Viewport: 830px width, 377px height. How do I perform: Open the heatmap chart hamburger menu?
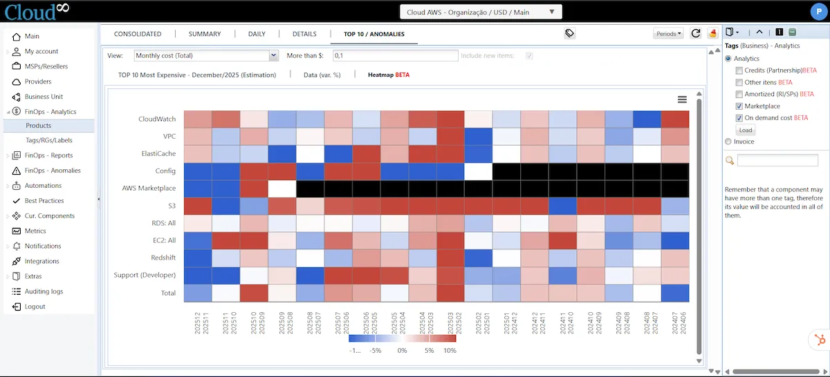[x=682, y=99]
